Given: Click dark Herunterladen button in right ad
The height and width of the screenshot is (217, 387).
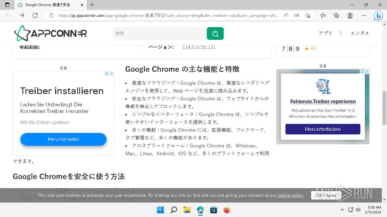Looking at the screenshot, I should point(323,129).
